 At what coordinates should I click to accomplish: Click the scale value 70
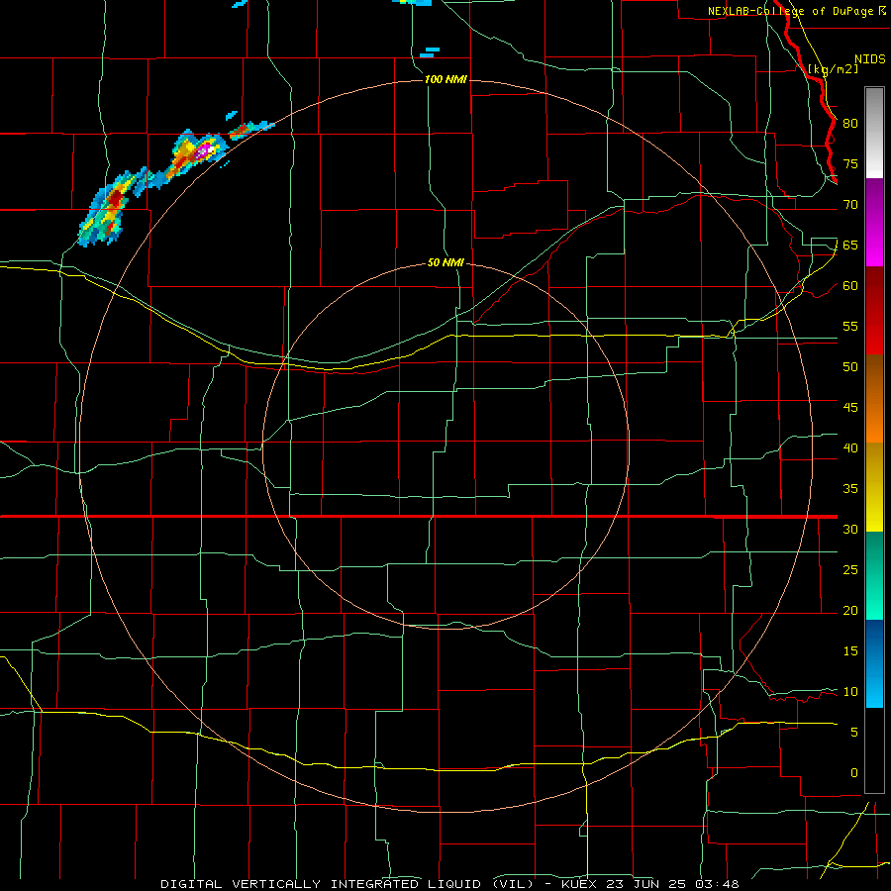(850, 205)
